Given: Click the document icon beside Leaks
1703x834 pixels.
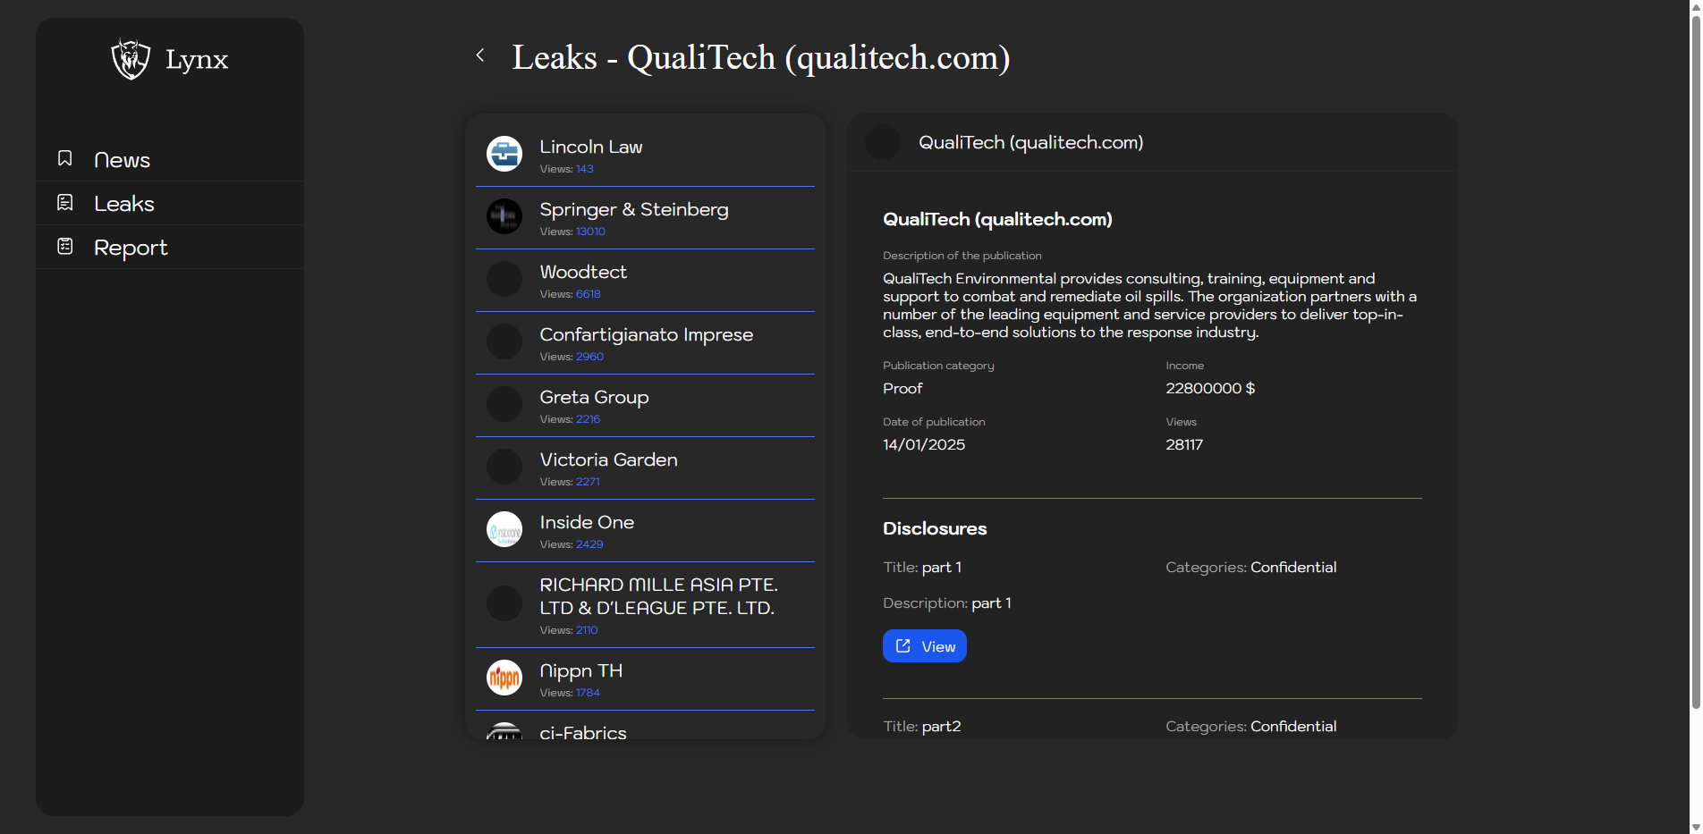Looking at the screenshot, I should point(65,203).
